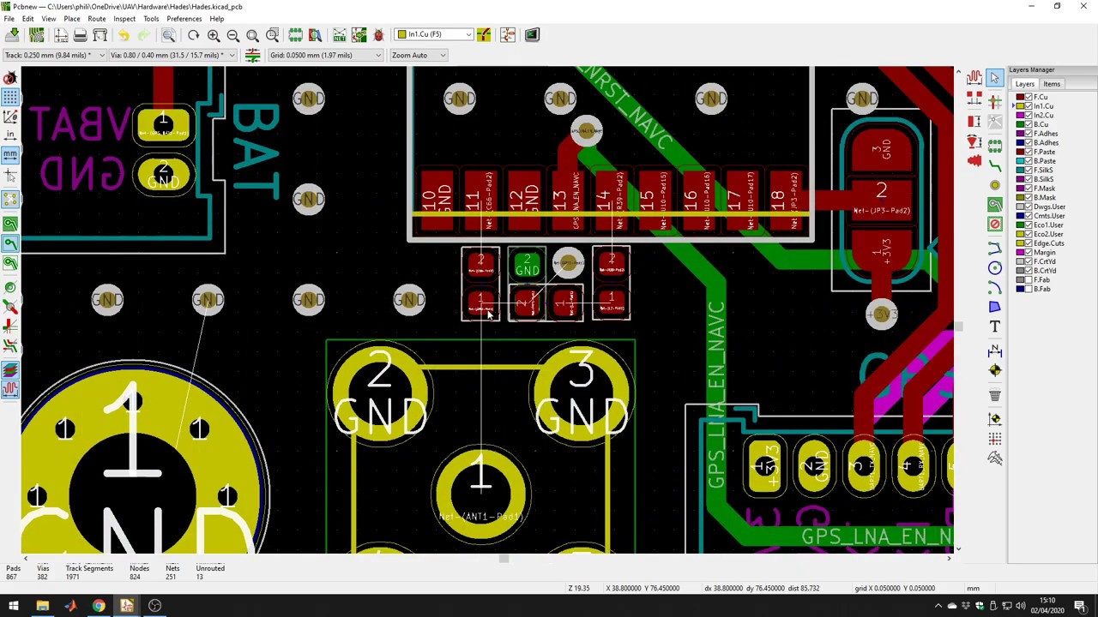
Task: Select the Add dimension tool
Action: pos(994,350)
